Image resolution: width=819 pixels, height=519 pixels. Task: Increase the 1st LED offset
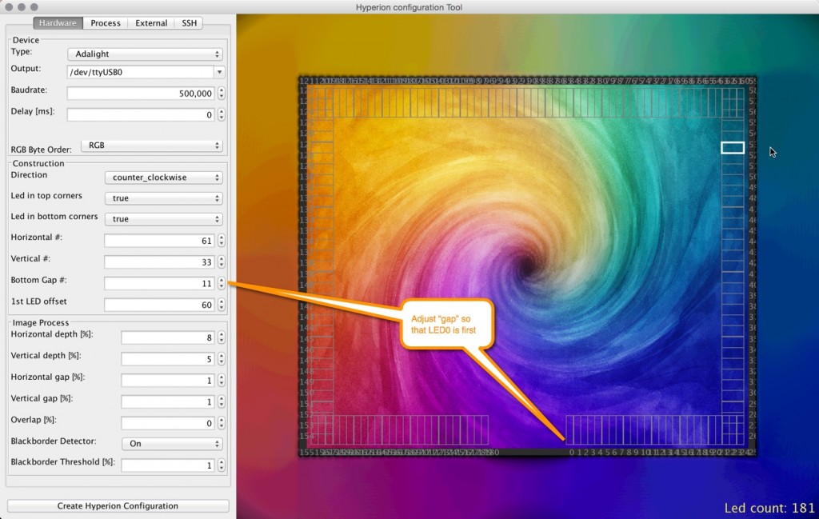pos(222,301)
